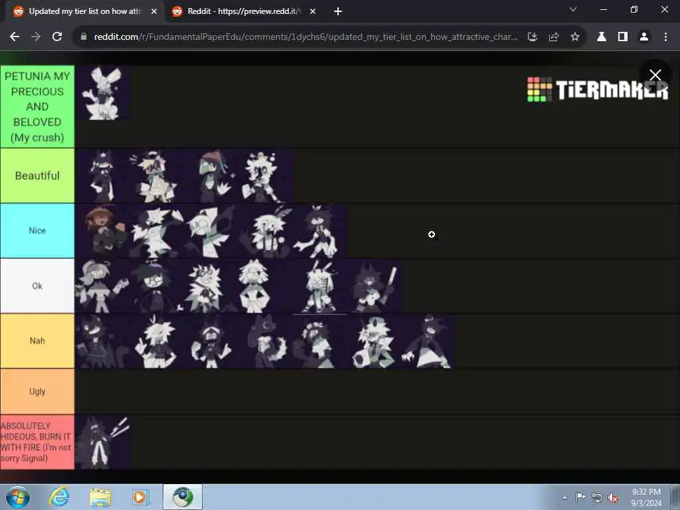Open the network status tray icon

[597, 497]
